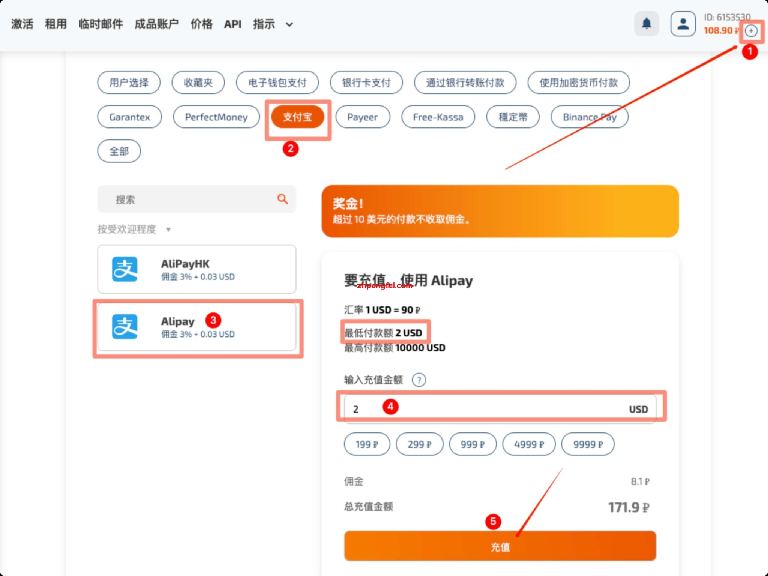Choose the 299 ₽ preset amount
The image size is (768, 576).
(419, 444)
